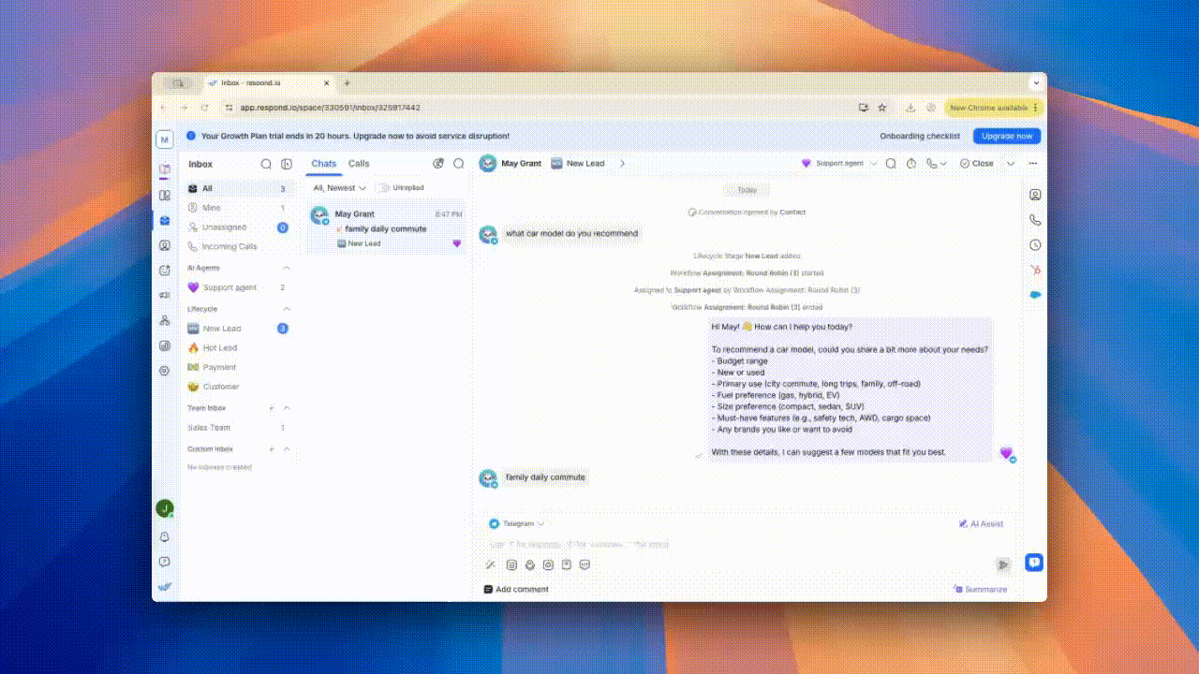The image size is (1199, 674).
Task: Click the send message arrow icon
Action: 1002,564
